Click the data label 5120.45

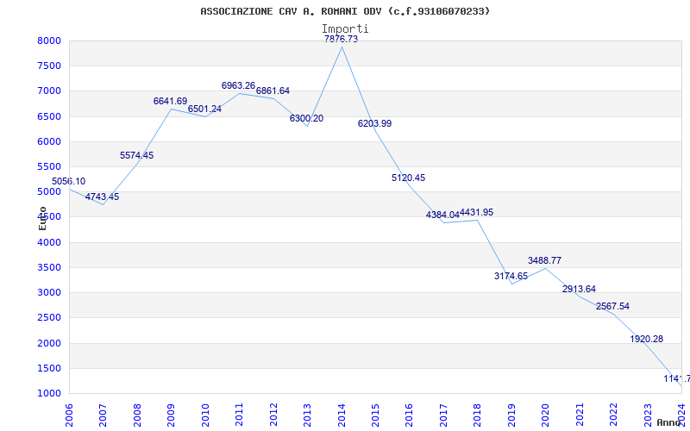[x=408, y=178]
